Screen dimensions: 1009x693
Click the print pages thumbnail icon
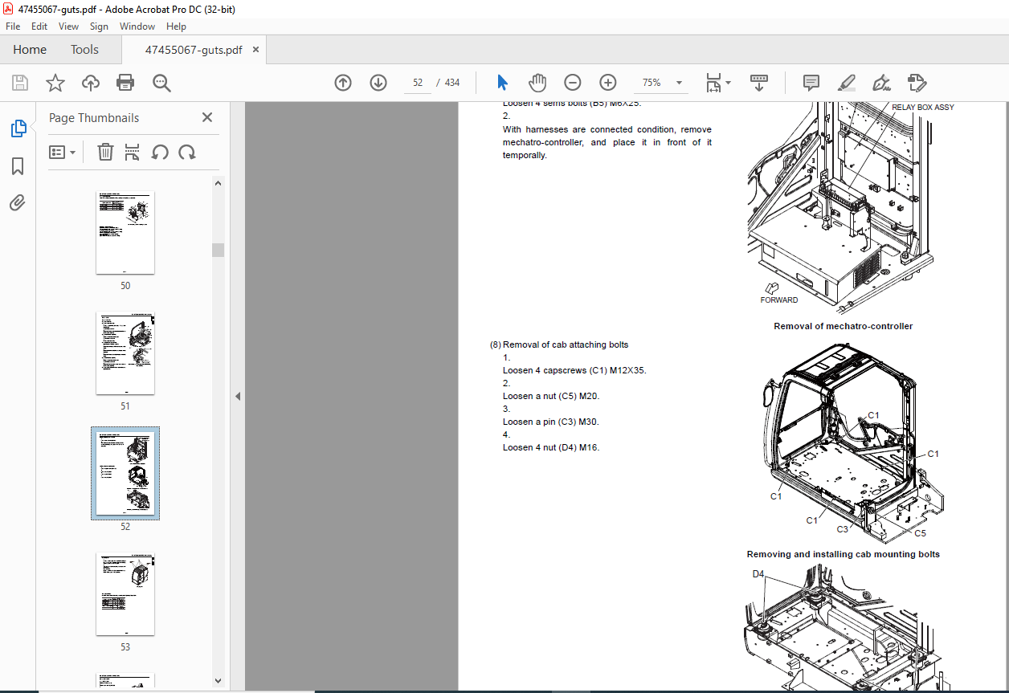tap(133, 152)
